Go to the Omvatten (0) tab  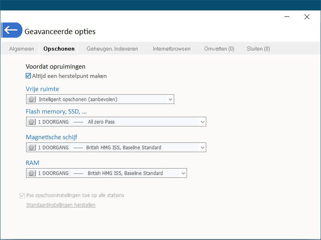pyautogui.click(x=219, y=49)
